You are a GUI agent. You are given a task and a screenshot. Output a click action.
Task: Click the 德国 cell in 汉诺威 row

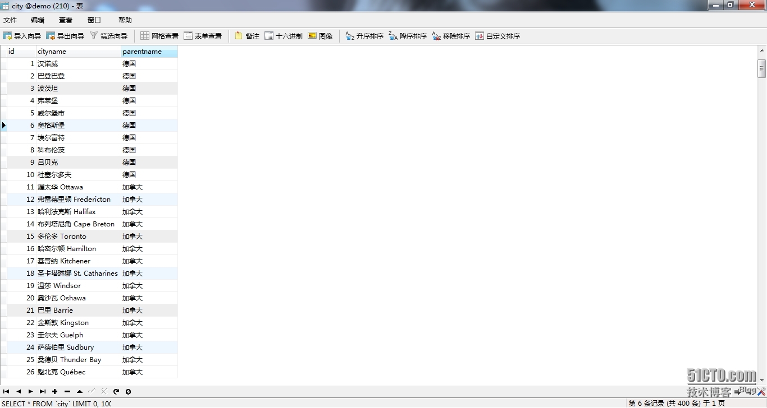click(x=149, y=64)
